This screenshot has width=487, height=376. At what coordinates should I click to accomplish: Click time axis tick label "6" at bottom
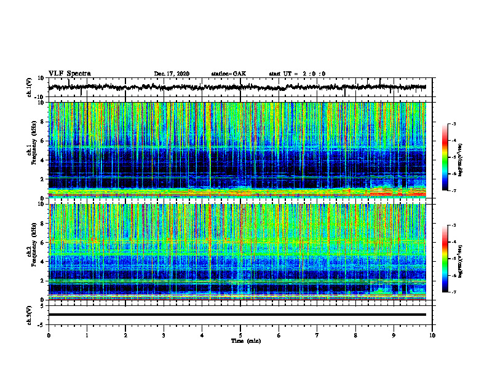[x=279, y=335]
